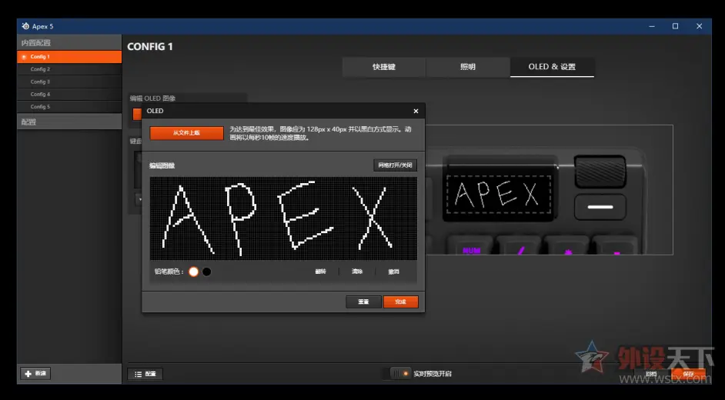The width and height of the screenshot is (725, 400).
Task: Click the OLED screen on the keyboard preview
Action: pos(499,195)
